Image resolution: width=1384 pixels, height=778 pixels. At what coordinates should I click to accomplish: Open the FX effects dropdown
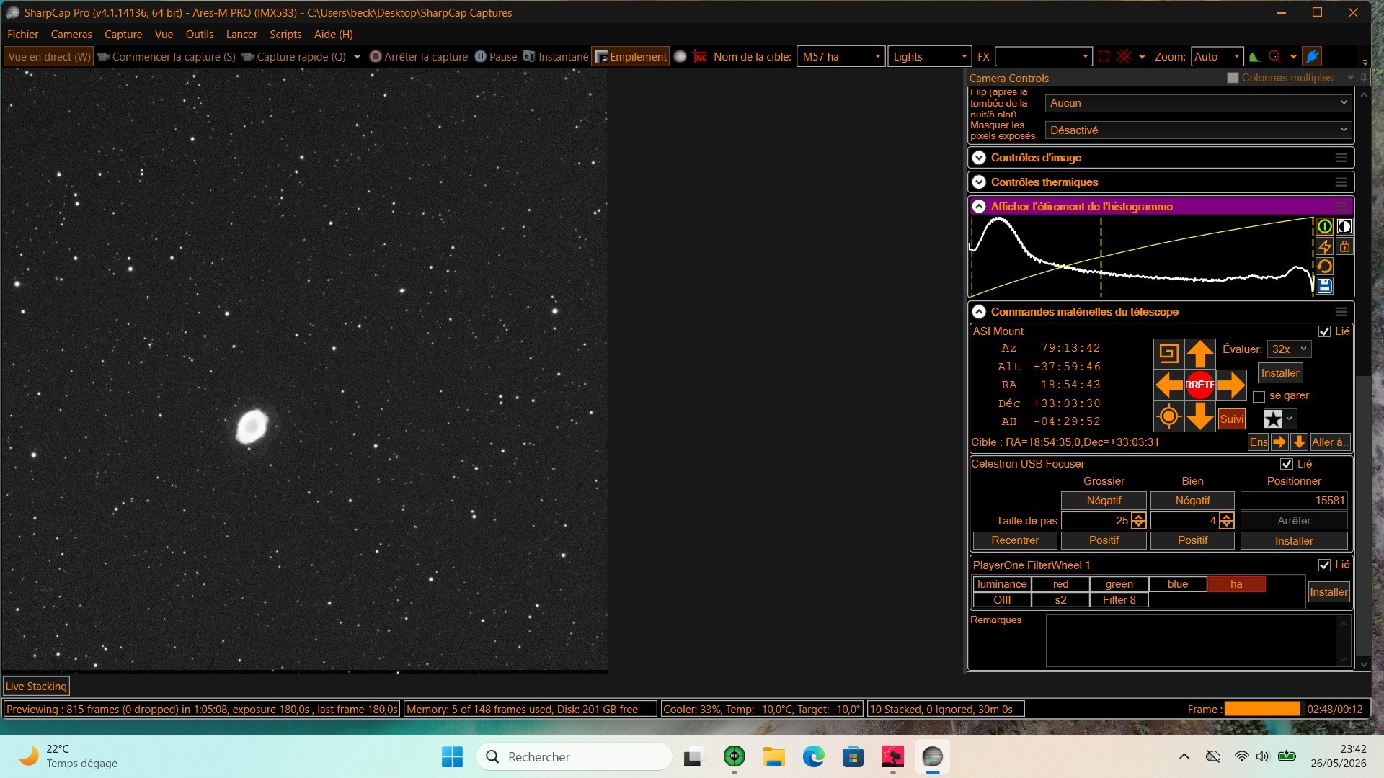pyautogui.click(x=1085, y=57)
